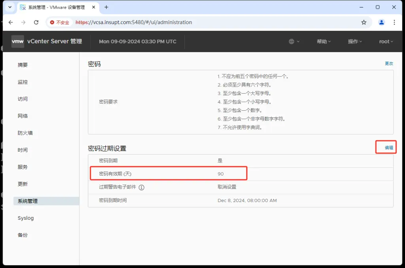Select 摘要 in the sidebar
The image size is (405, 268).
point(23,65)
